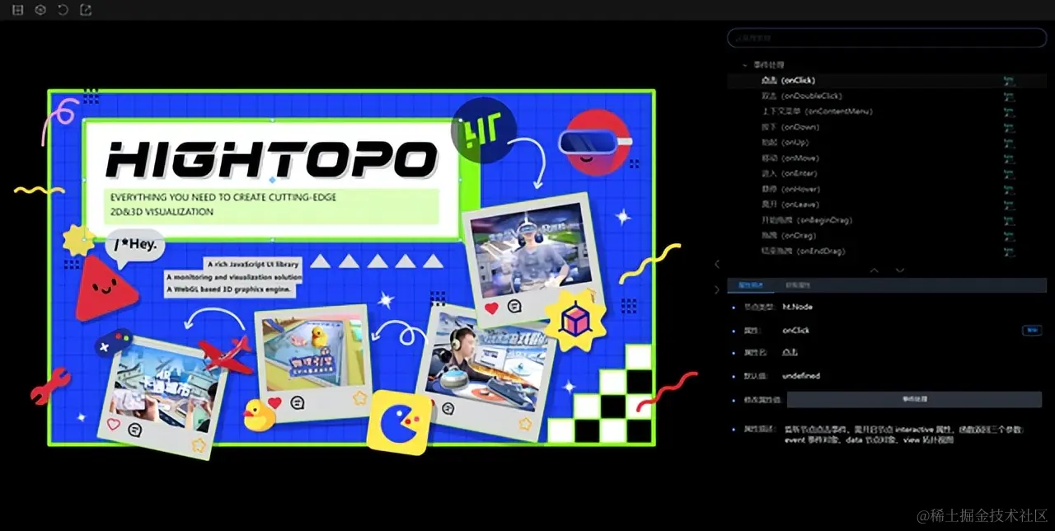The height and width of the screenshot is (531, 1055).
Task: Click the 'ht.Node' node type value
Action: (x=797, y=307)
